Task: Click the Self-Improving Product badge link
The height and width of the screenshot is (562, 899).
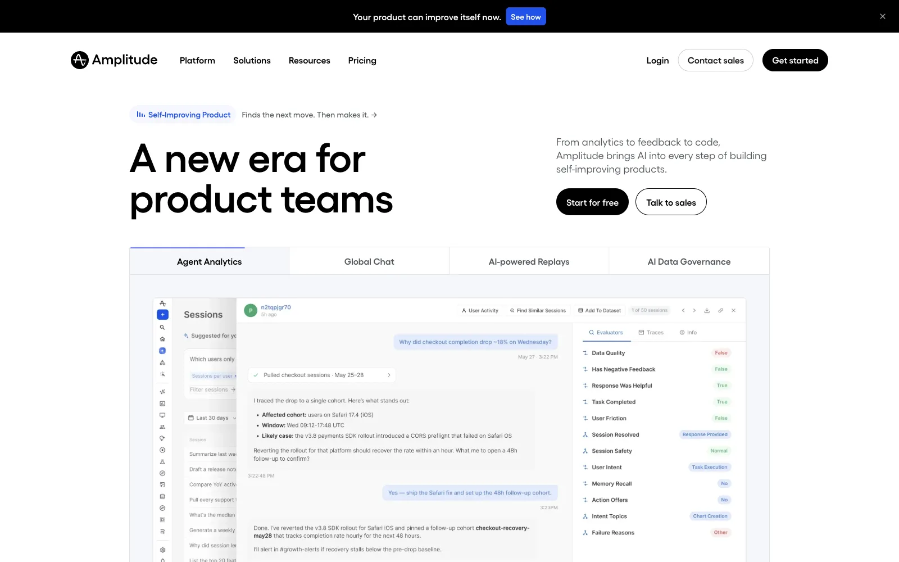Action: pyautogui.click(x=183, y=115)
